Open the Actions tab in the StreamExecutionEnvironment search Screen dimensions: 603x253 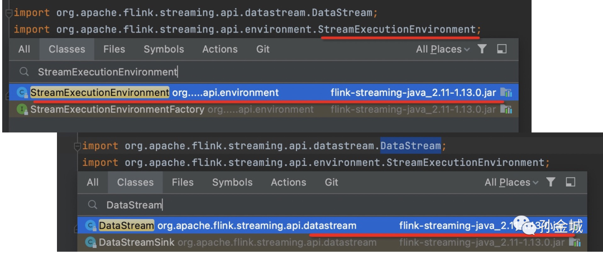pyautogui.click(x=219, y=49)
